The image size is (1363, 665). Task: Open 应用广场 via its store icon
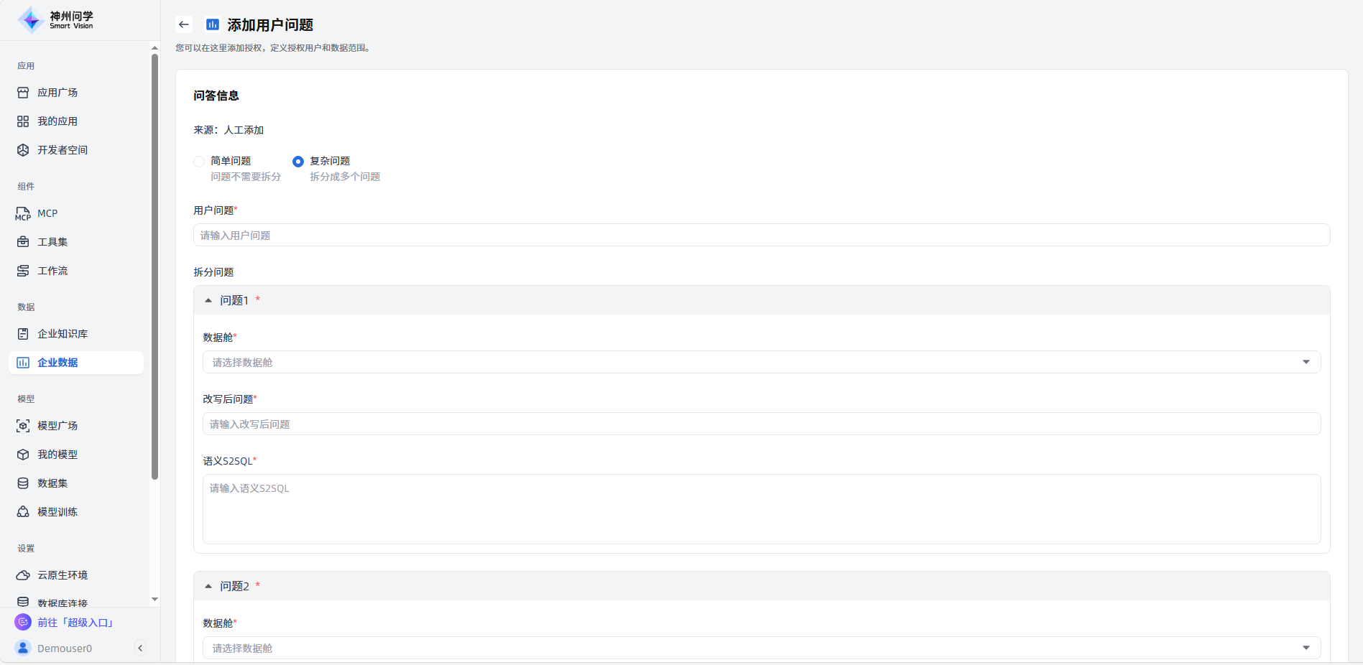point(23,93)
